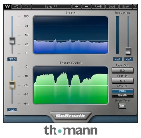Screen dimensions: 141x138
Task: Click the Energy threshold value -32.4
Action: tap(12, 109)
